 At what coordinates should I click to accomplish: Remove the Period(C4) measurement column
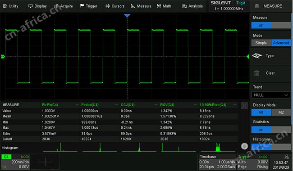click(117, 105)
